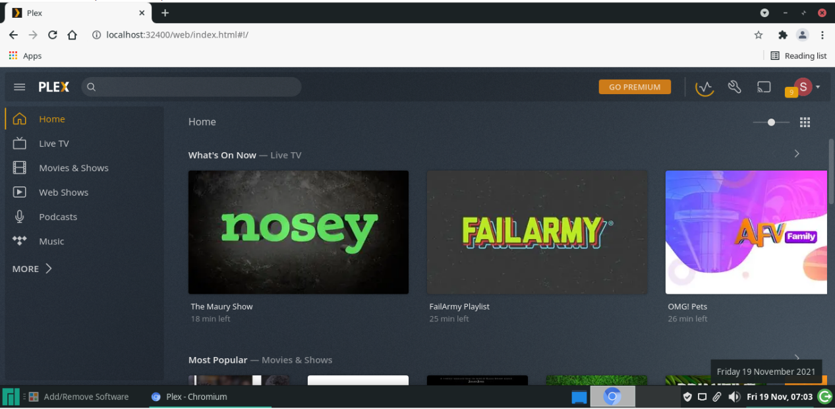Open the Chromium three-dot menu

822,35
